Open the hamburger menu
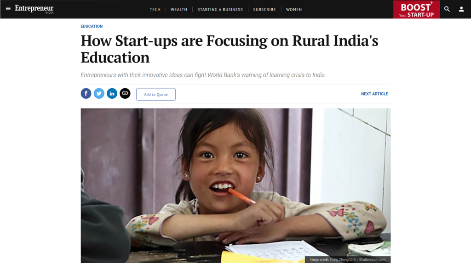Screen dimensions: 471x265 8,9
